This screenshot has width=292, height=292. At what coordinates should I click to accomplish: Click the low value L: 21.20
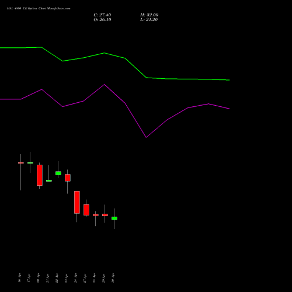tap(149, 20)
